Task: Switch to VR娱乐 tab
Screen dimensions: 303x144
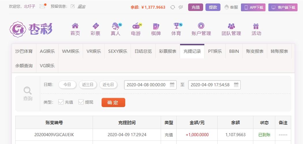Action: 94,51
